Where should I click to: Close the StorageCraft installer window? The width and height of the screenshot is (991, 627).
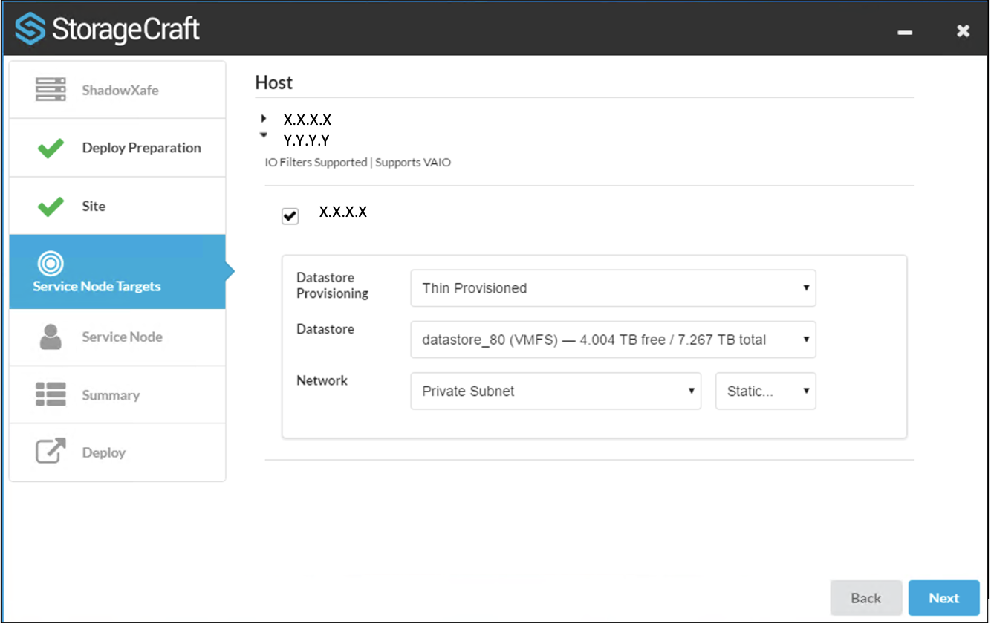point(963,30)
